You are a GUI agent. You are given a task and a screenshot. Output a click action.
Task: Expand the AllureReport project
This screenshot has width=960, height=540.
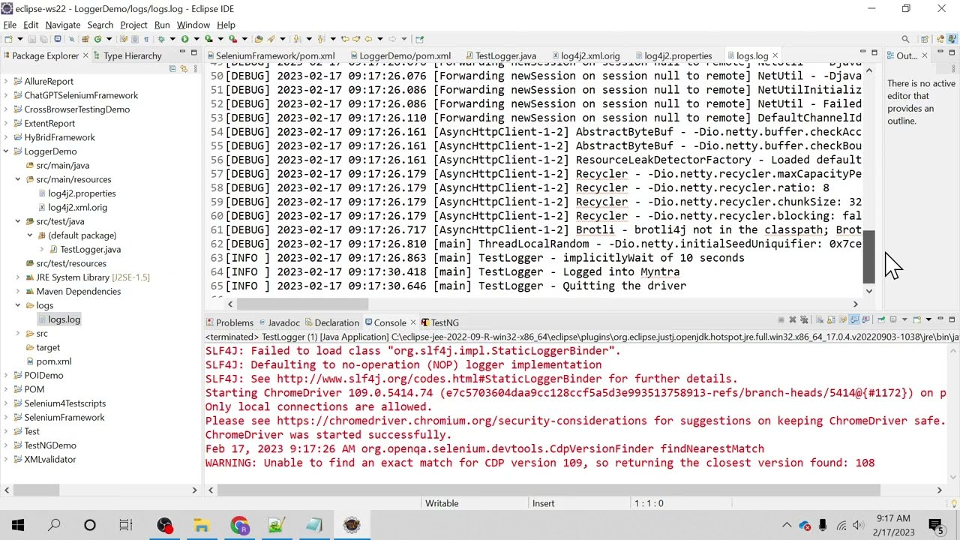coord(6,81)
